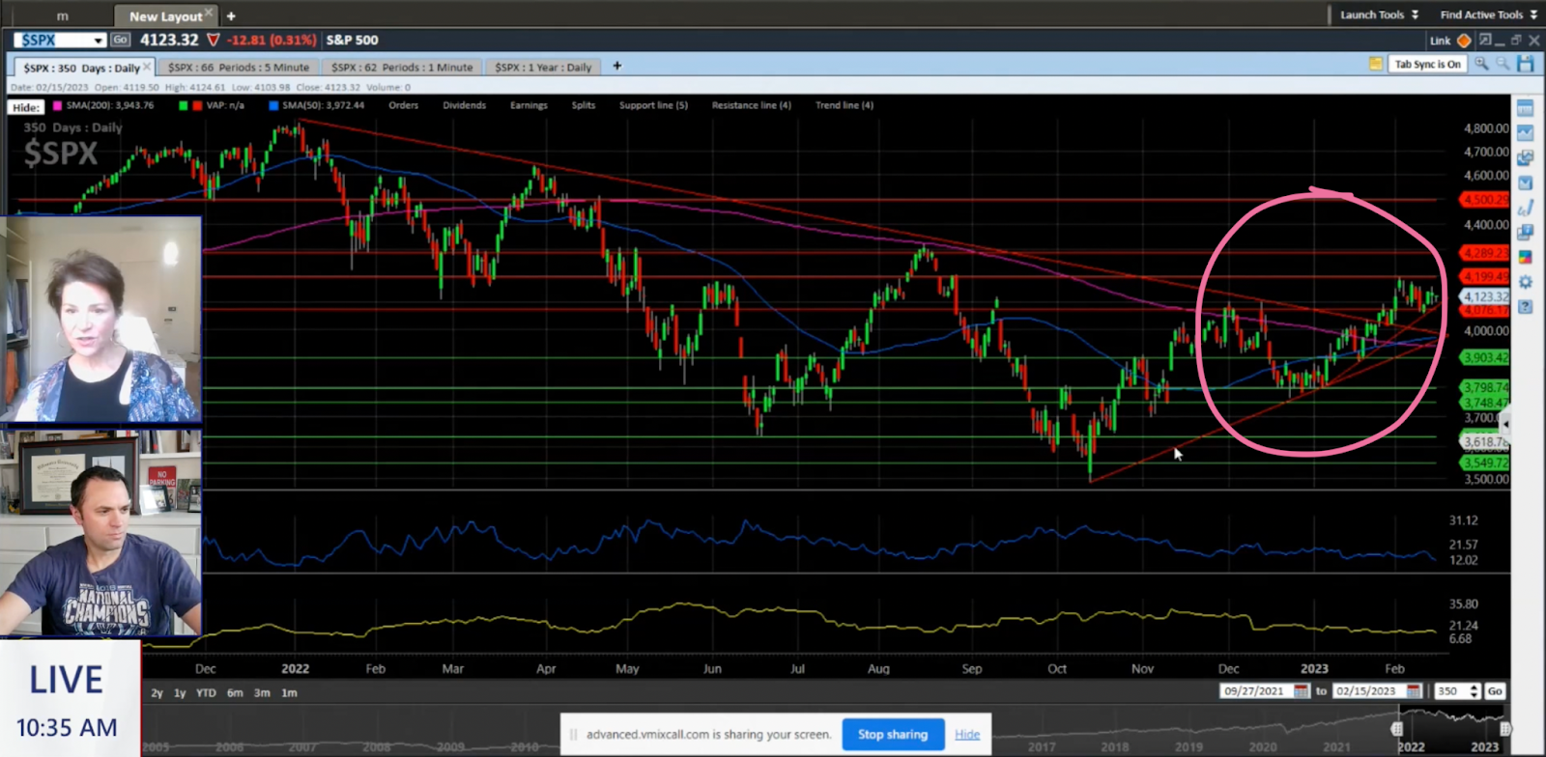Open the calendar/time frame icon in right sidebar
Viewport: 1546px width, 757px height.
point(1526,107)
